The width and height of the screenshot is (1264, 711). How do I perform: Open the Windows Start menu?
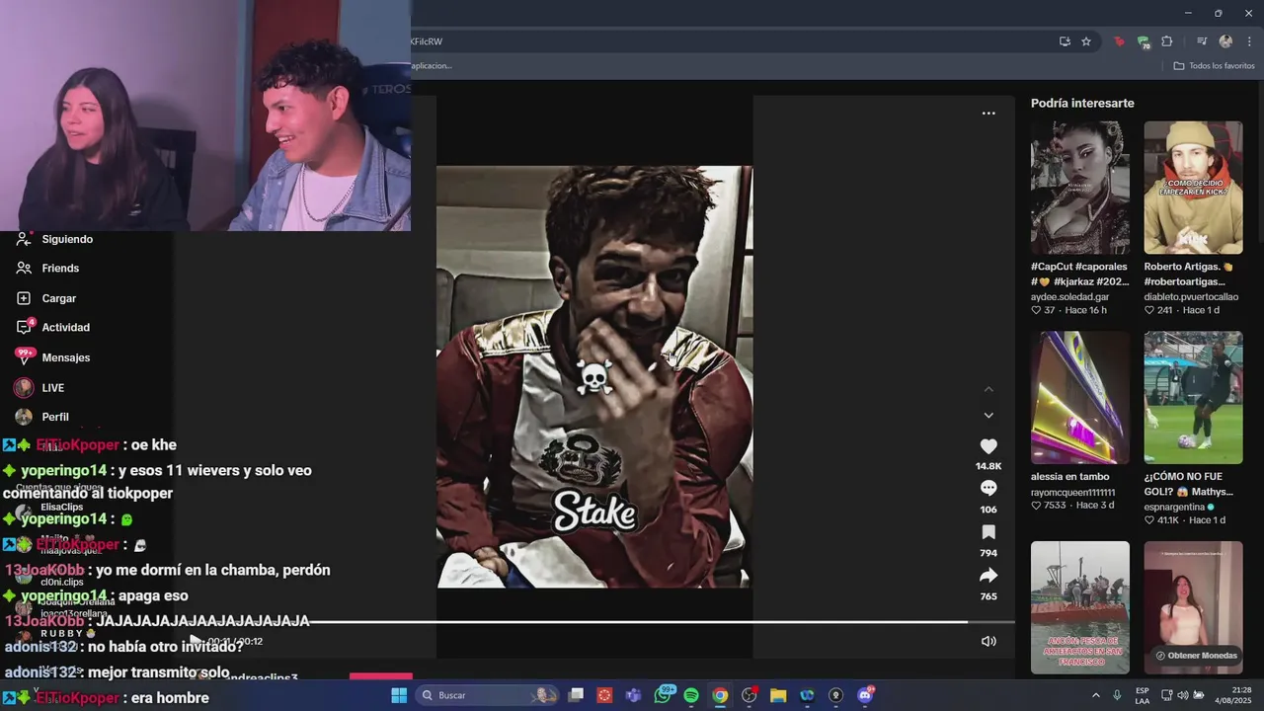click(399, 695)
